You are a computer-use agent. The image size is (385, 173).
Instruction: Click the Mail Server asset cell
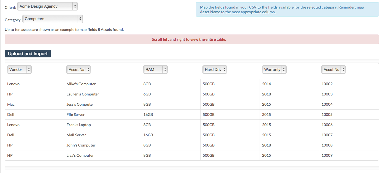[x=76, y=135]
